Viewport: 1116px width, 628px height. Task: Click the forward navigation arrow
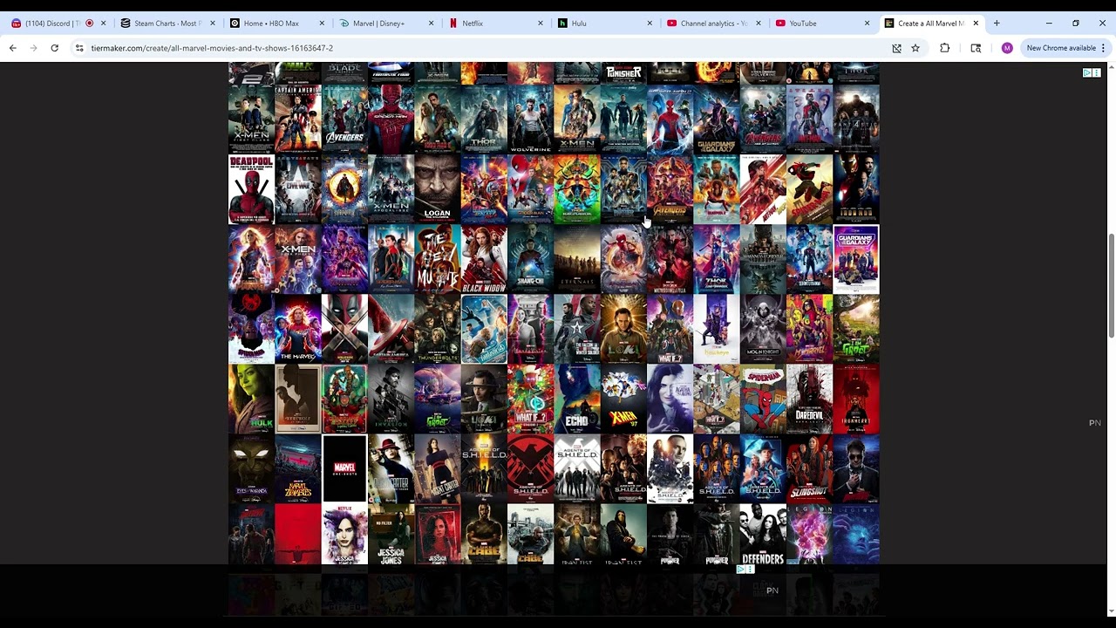click(x=33, y=48)
